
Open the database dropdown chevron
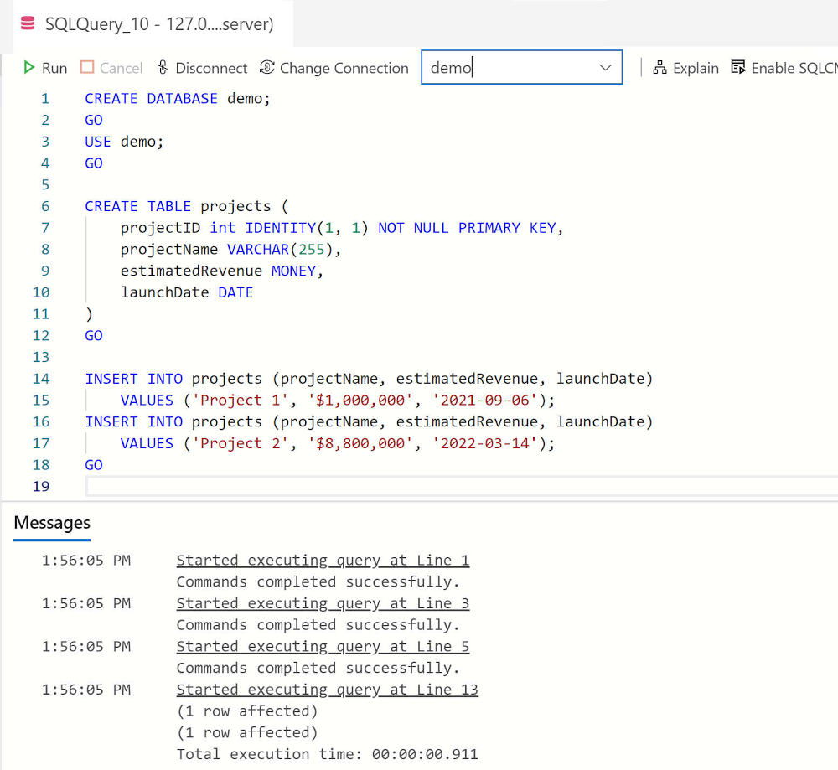(605, 68)
